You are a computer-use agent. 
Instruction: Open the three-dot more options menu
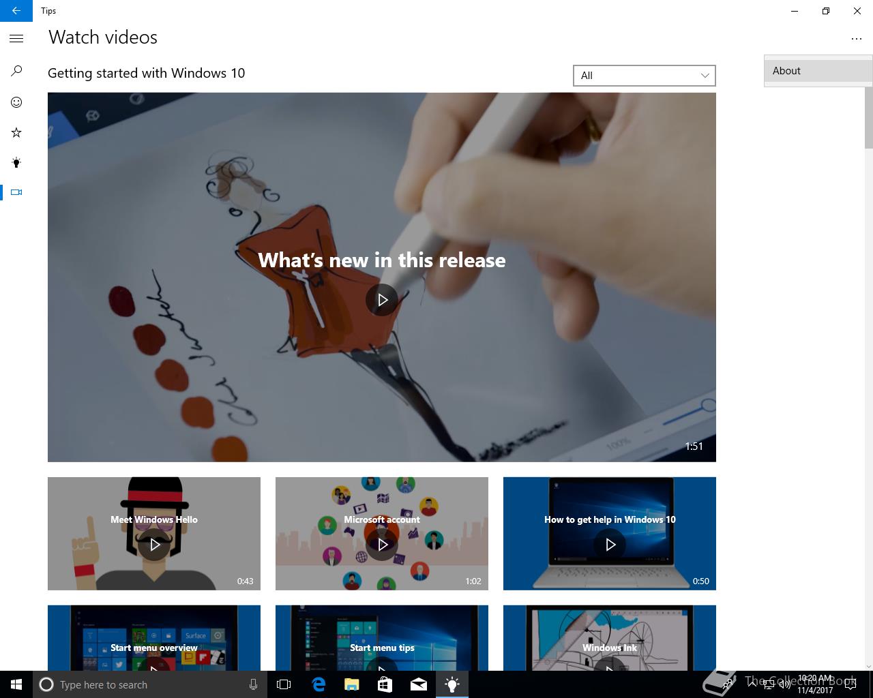[x=857, y=39]
